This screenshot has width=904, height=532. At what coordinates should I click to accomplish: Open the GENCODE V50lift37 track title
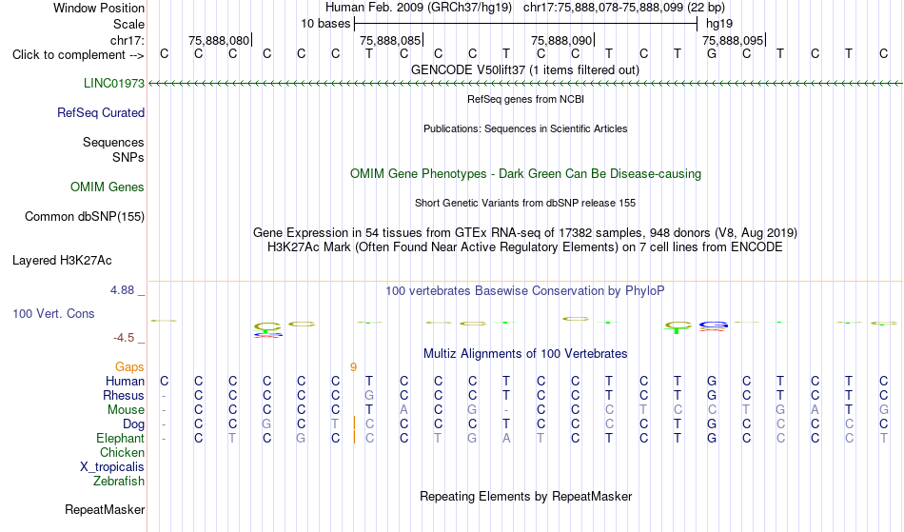(524, 69)
